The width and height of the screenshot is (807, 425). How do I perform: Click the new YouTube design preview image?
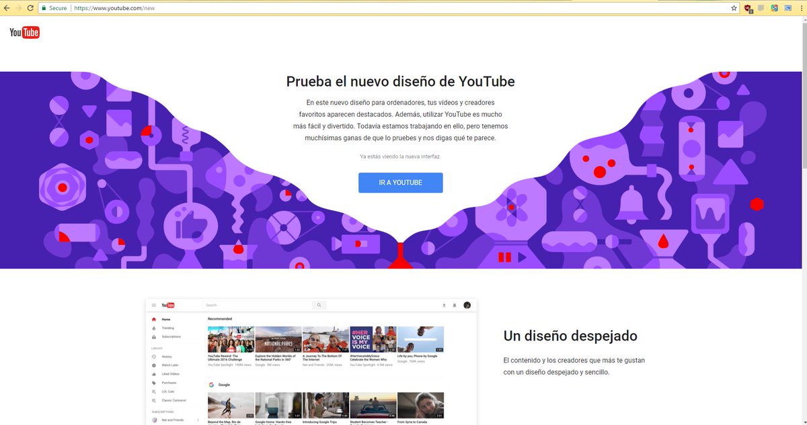click(x=311, y=362)
